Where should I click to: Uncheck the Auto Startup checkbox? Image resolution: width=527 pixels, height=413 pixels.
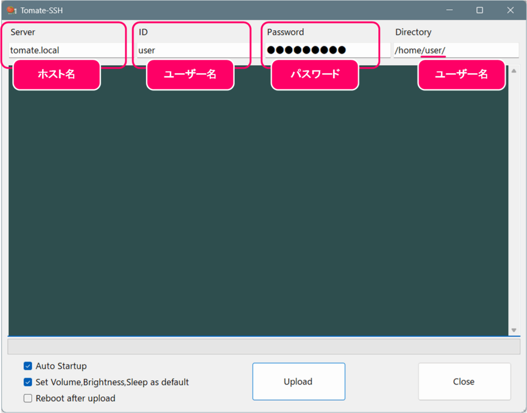[x=28, y=366]
